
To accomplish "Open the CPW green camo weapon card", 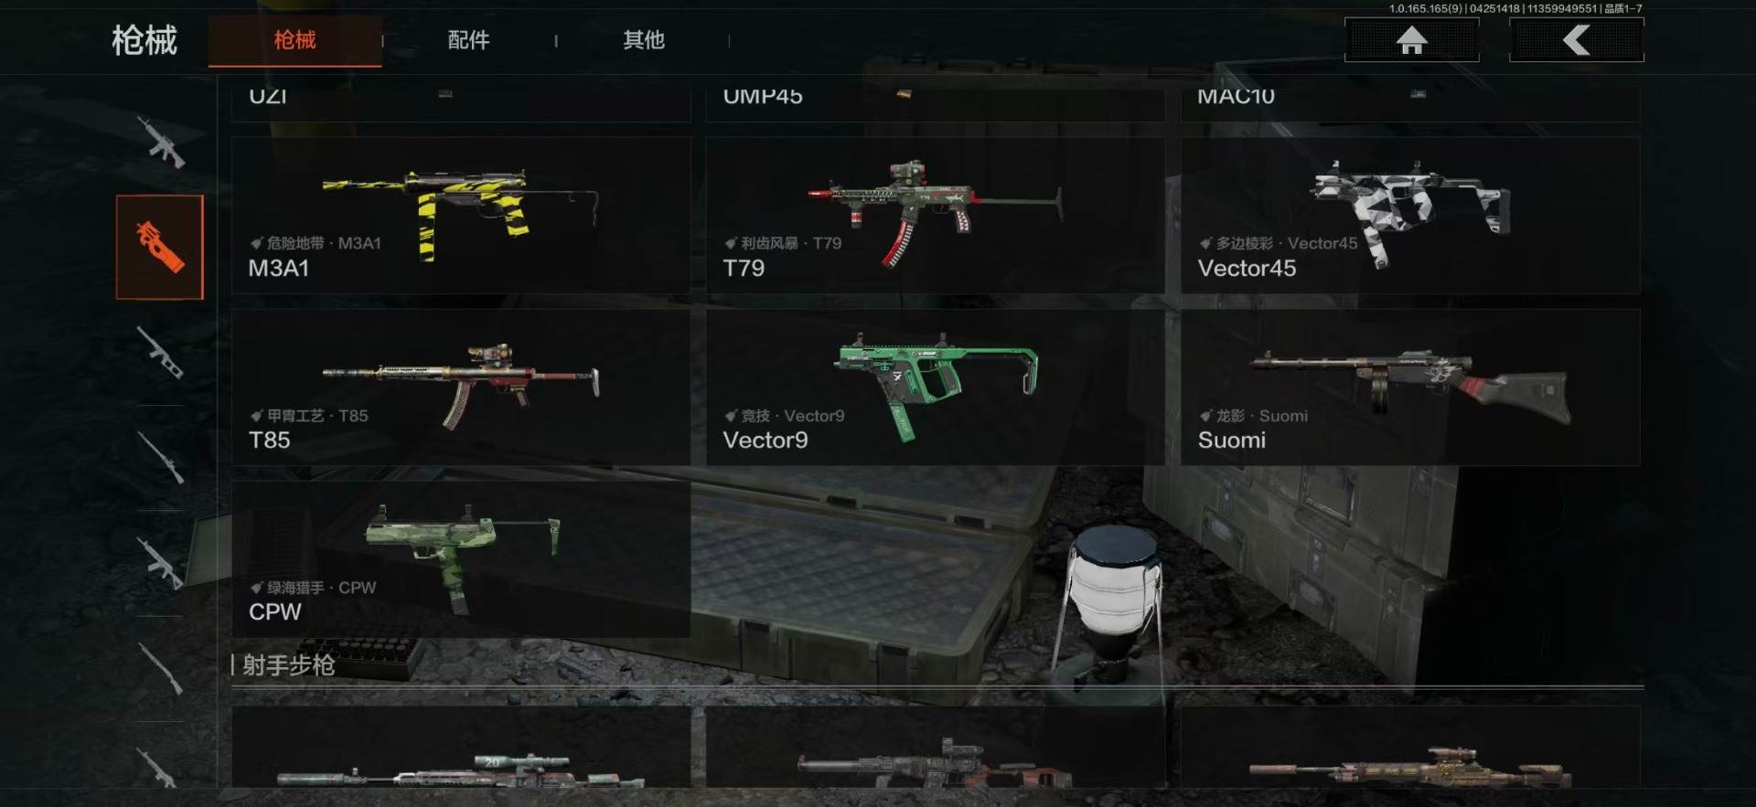I will (x=461, y=559).
